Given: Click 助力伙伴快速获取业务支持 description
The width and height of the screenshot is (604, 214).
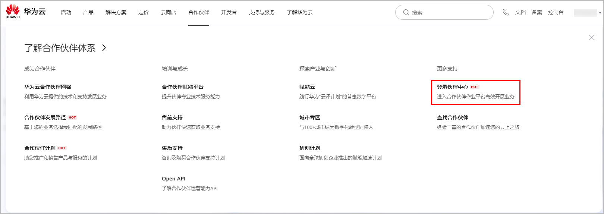Looking at the screenshot, I should coord(191,127).
